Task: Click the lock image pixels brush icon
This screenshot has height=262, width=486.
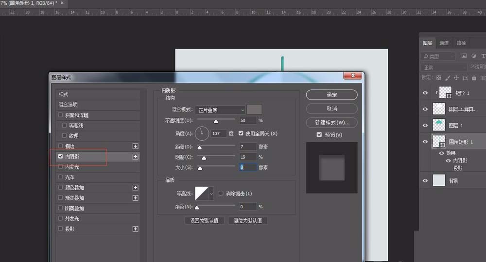Action: tap(448, 78)
